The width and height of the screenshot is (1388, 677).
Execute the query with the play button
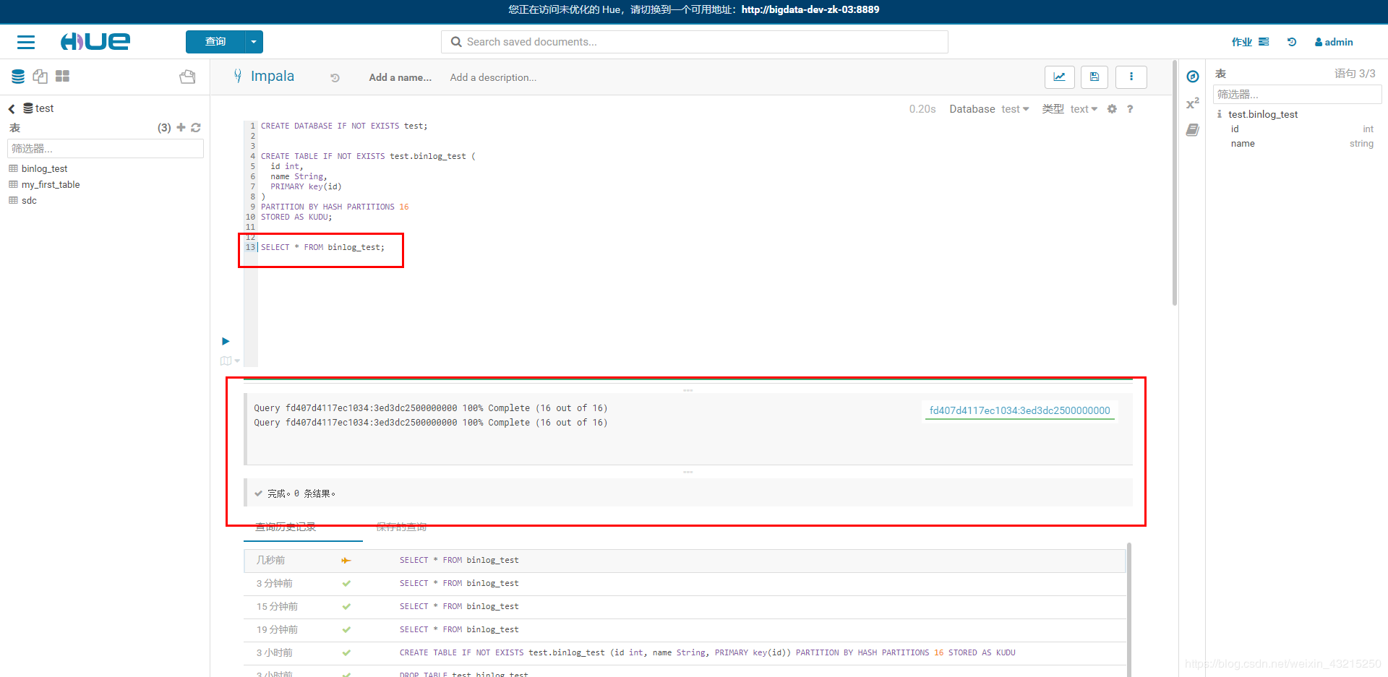[x=225, y=341]
